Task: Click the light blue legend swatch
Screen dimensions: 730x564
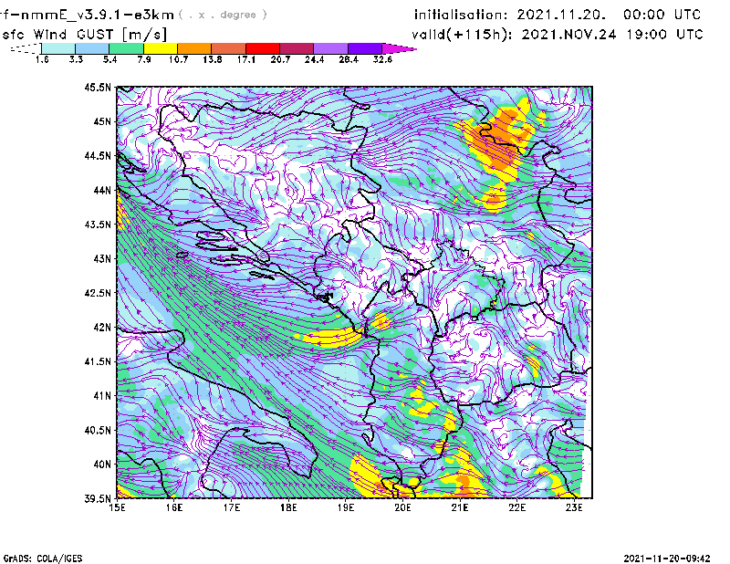Action: tap(92, 48)
